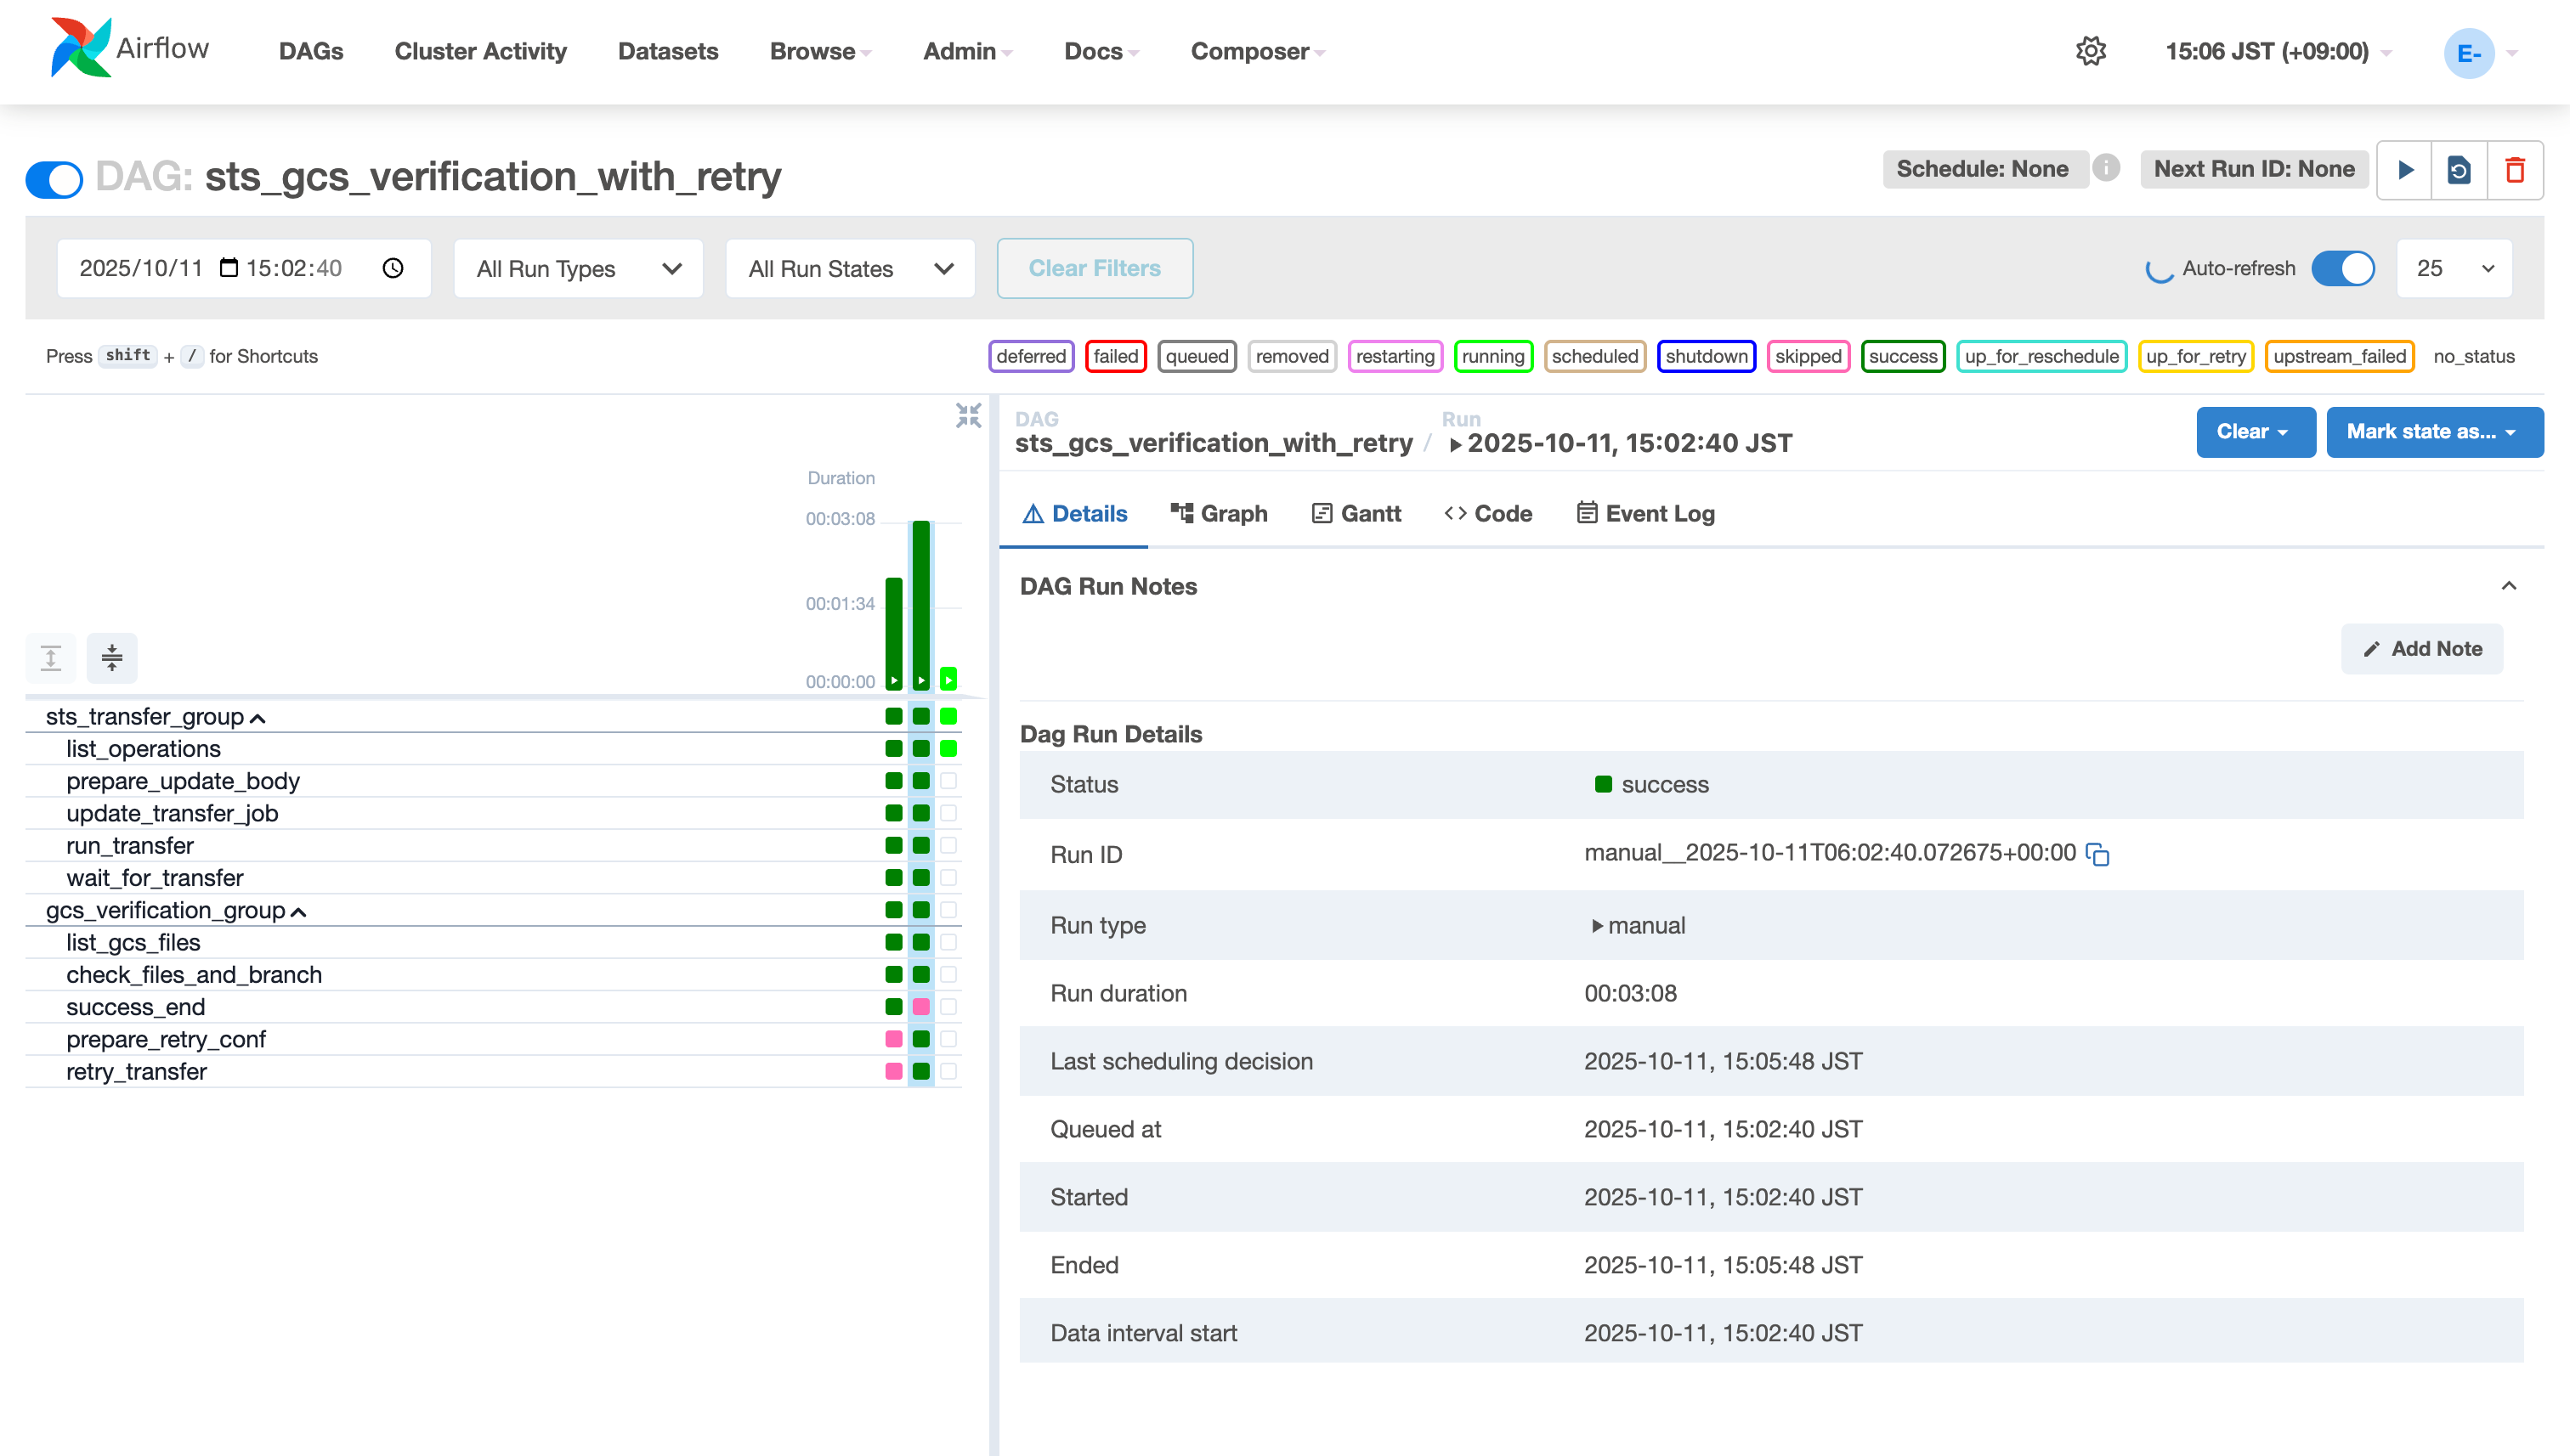Click the Trigger DAG play icon
The image size is (2570, 1456).
tap(2405, 170)
